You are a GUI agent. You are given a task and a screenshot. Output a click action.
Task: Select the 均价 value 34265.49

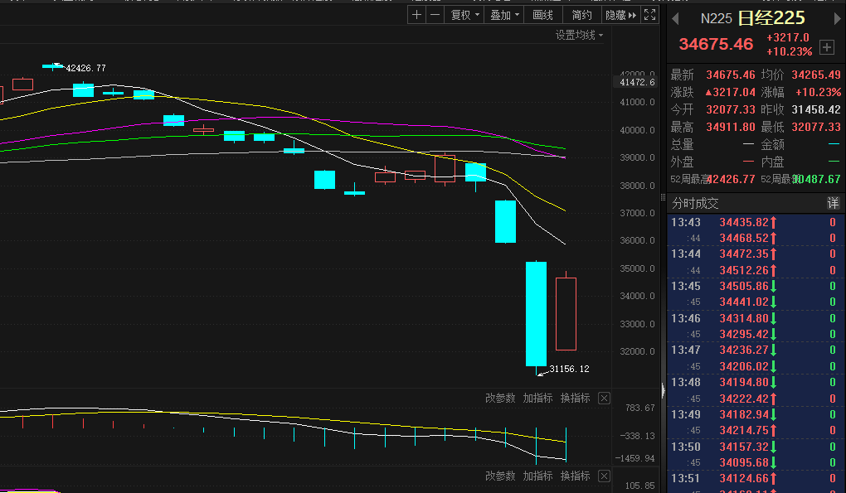pos(816,75)
